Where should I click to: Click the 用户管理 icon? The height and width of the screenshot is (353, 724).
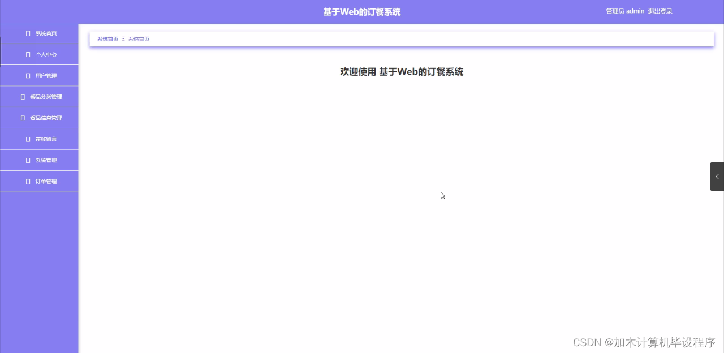coord(27,75)
